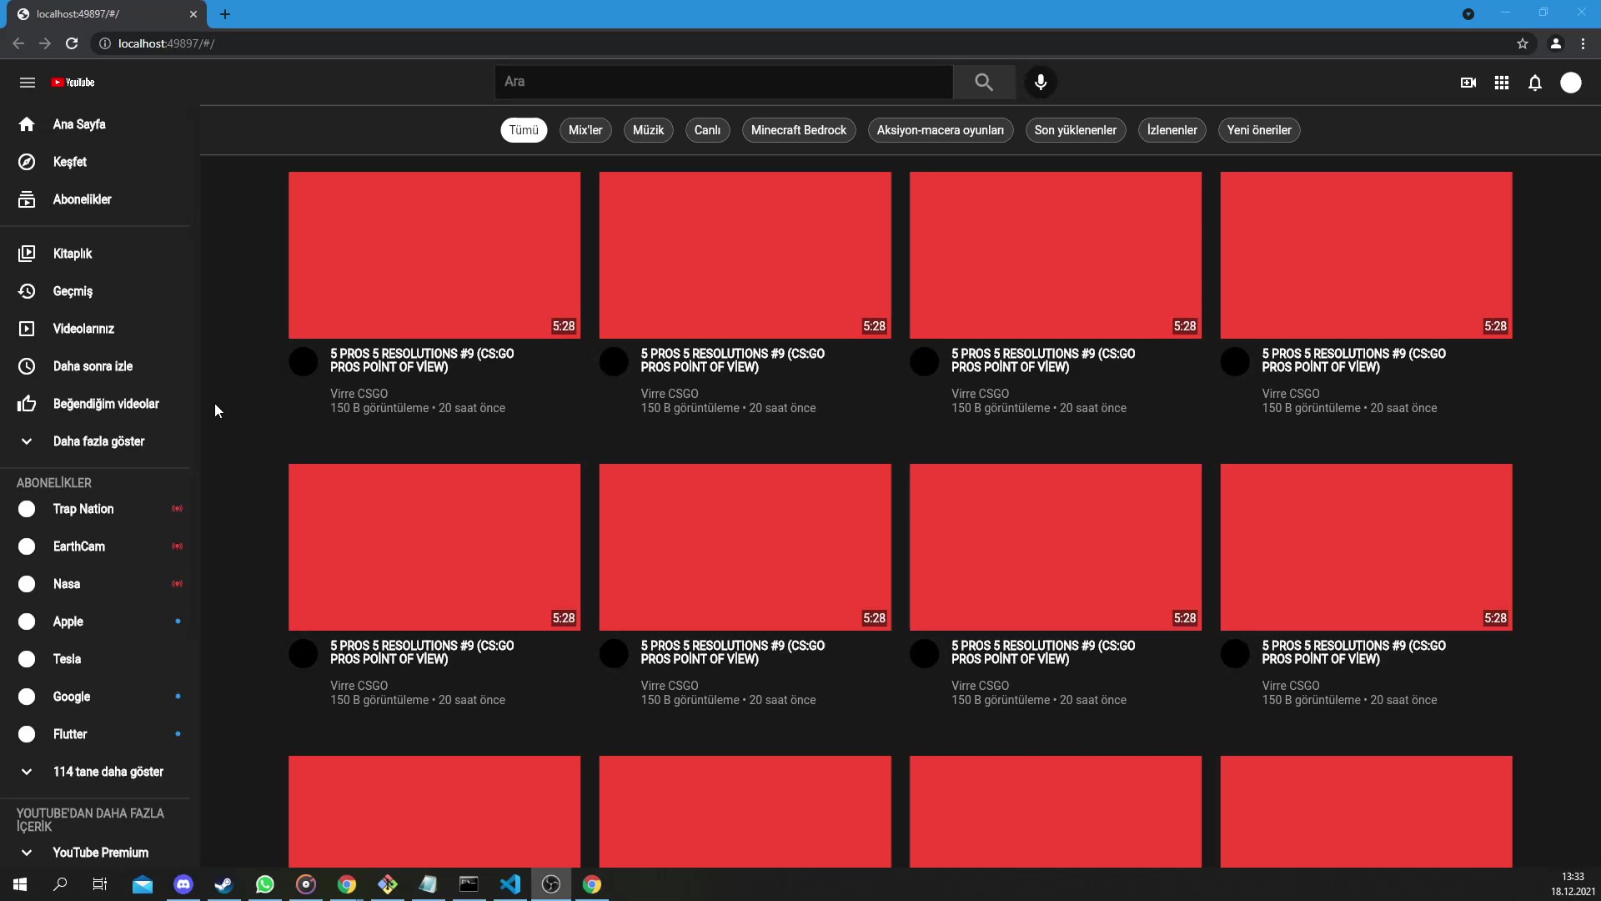The height and width of the screenshot is (901, 1601).
Task: Expand the YouTube Premium section chevron
Action: [26, 852]
